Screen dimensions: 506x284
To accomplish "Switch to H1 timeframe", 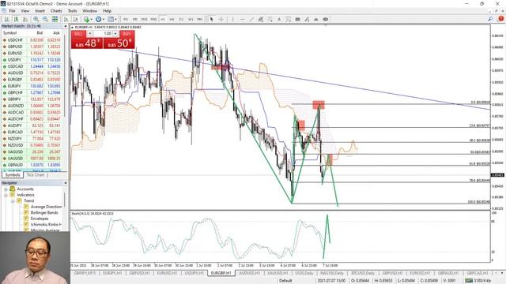I will pos(163,19).
